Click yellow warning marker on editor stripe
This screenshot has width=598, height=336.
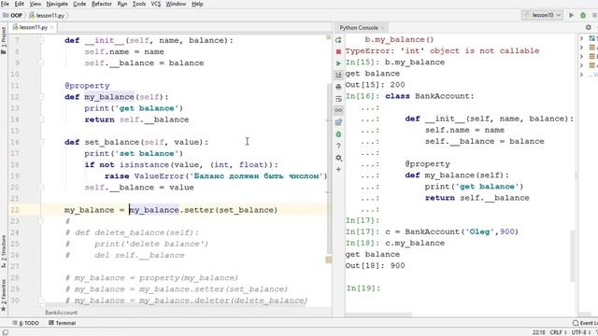(328, 259)
